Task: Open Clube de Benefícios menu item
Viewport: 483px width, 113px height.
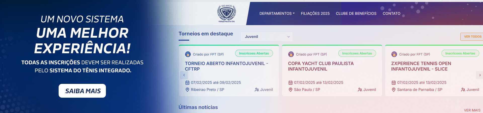Action: point(356,14)
